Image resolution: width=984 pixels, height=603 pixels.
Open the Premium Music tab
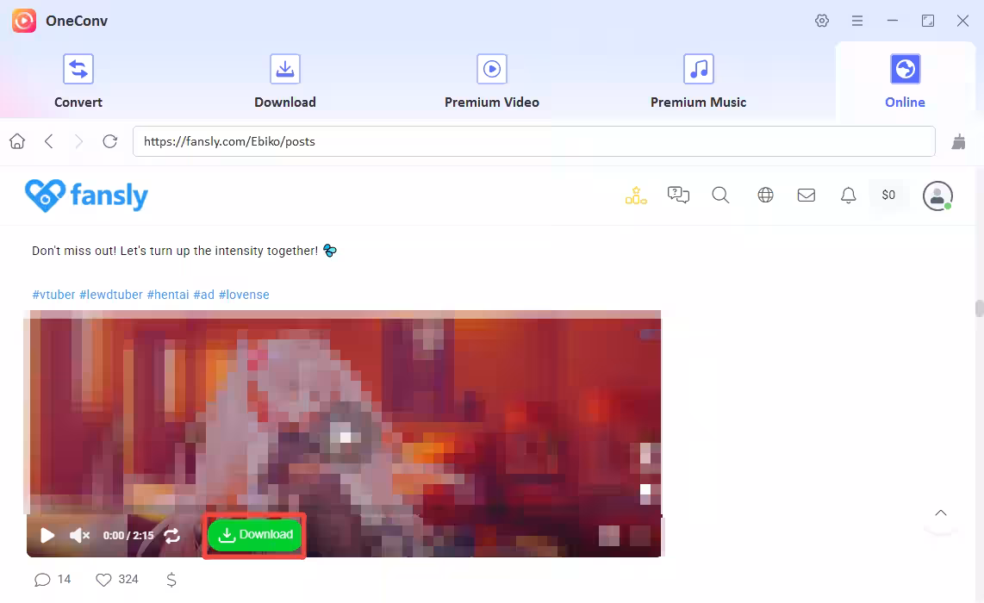click(698, 82)
